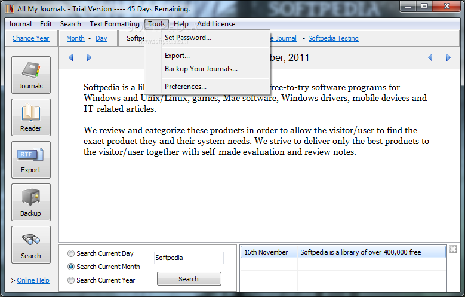Collapse the Tools menu
Image resolution: width=465 pixels, height=297 pixels.
tap(156, 24)
